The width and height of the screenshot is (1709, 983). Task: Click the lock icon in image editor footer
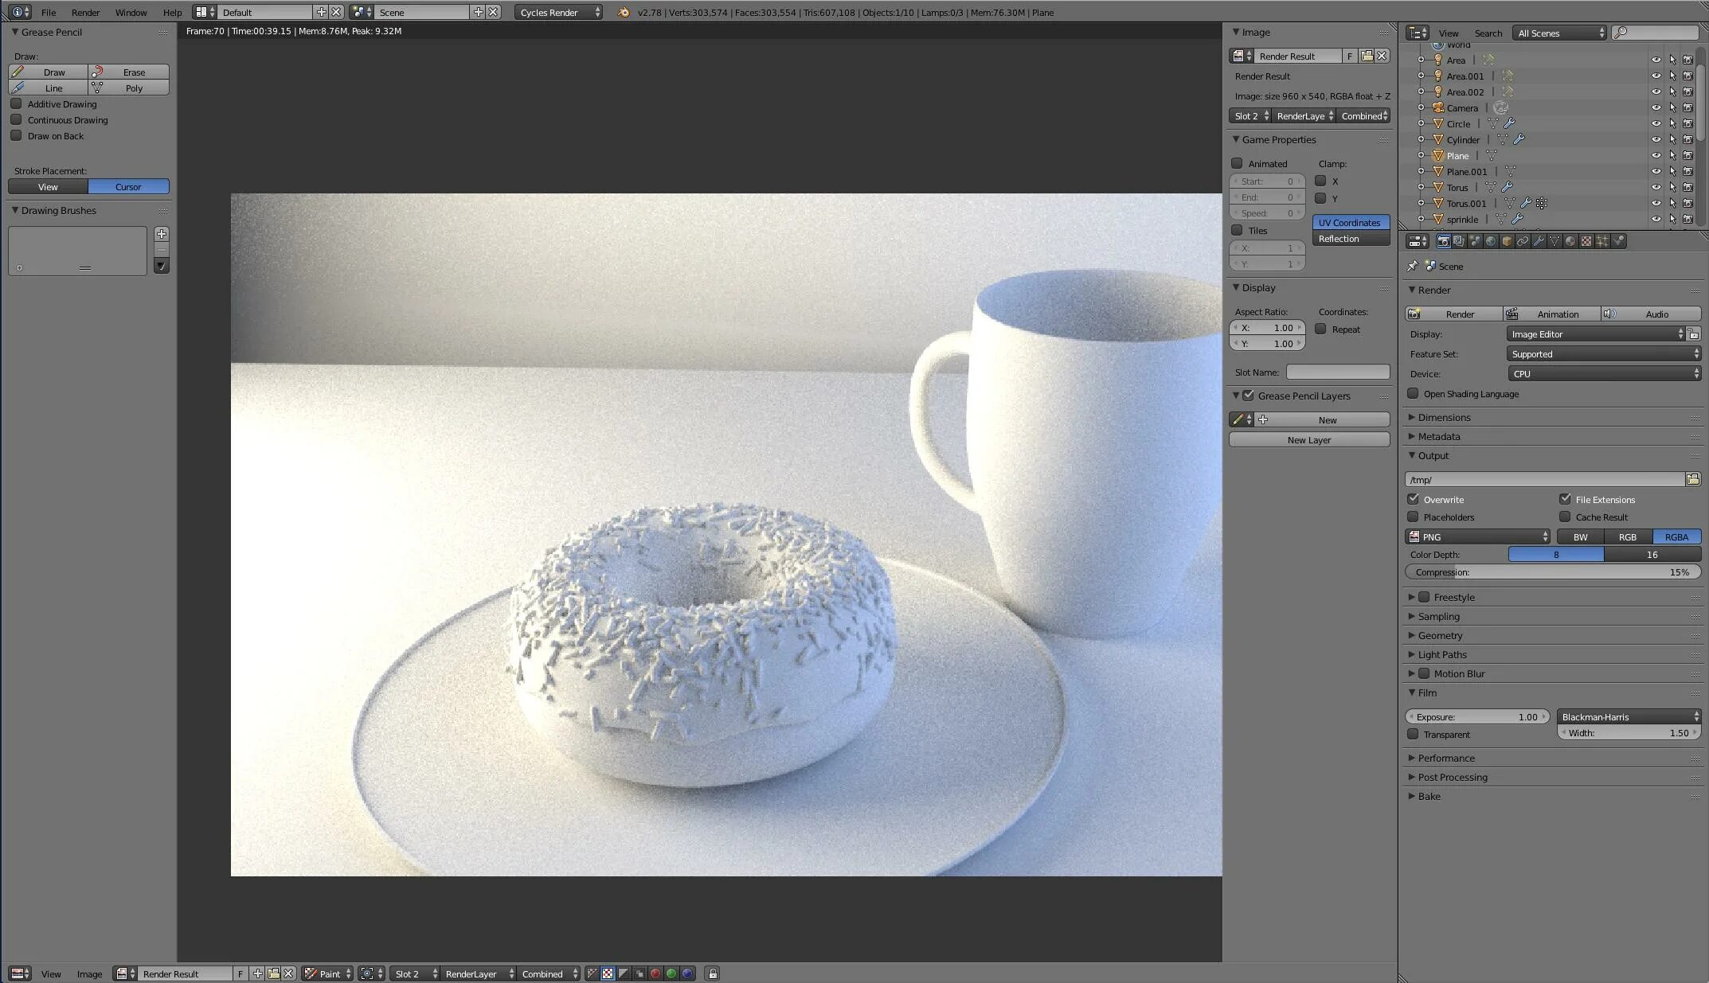coord(713,973)
